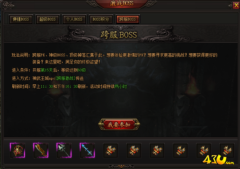
Task: Click the fourth winged emblem reward icon
Action: [180, 150]
